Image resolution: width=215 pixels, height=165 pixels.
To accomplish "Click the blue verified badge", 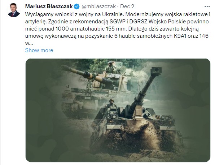I will pos(76,6).
